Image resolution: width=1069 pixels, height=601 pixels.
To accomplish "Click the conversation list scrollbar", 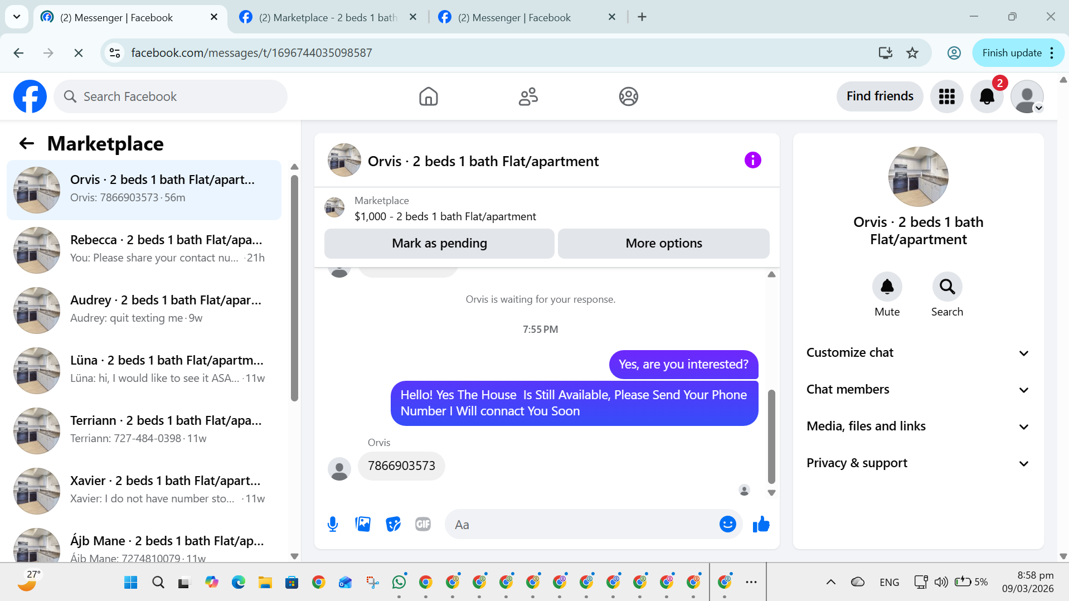I will pos(294,288).
